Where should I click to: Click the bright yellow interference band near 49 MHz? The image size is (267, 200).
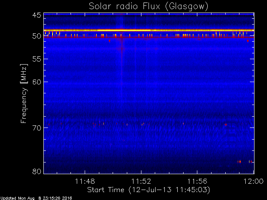click(x=149, y=30)
